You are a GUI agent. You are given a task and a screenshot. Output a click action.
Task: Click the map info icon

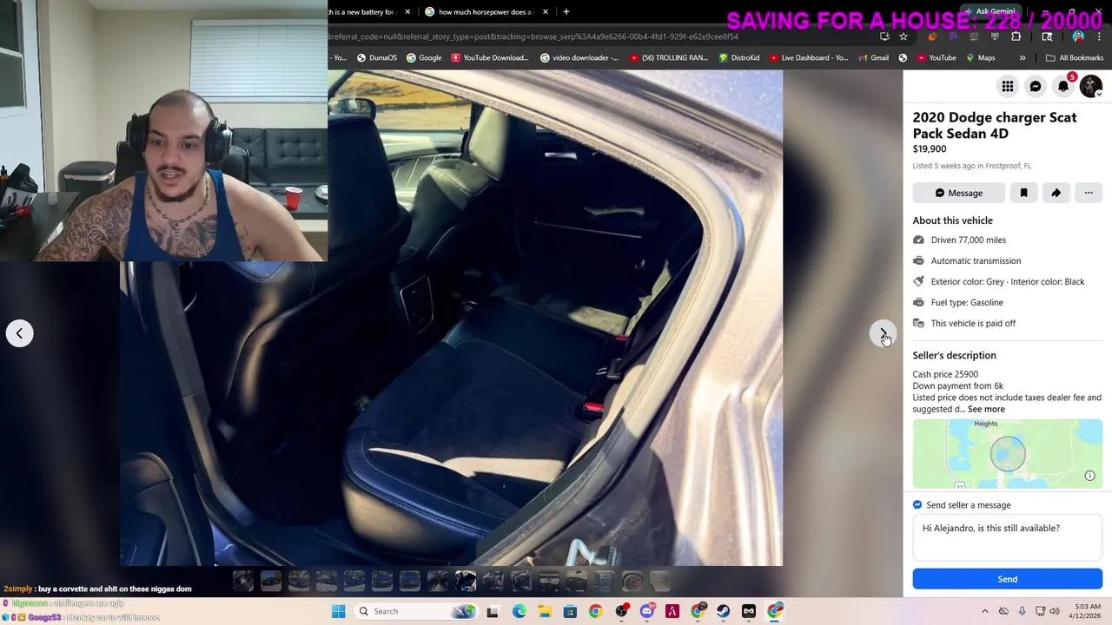click(1089, 476)
